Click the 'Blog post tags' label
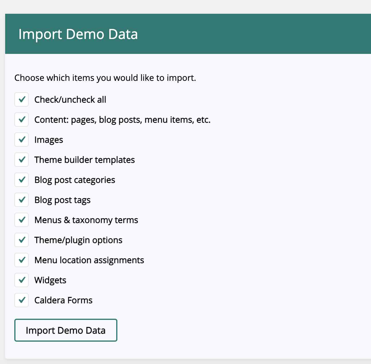The image size is (371, 364). pyautogui.click(x=62, y=200)
